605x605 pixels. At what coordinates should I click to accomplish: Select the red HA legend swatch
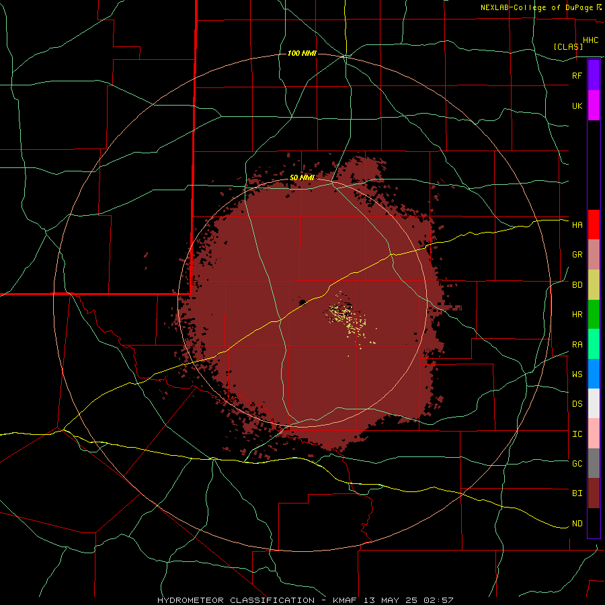(x=594, y=225)
